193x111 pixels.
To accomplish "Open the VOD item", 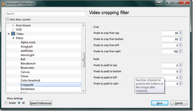I will [19, 29].
